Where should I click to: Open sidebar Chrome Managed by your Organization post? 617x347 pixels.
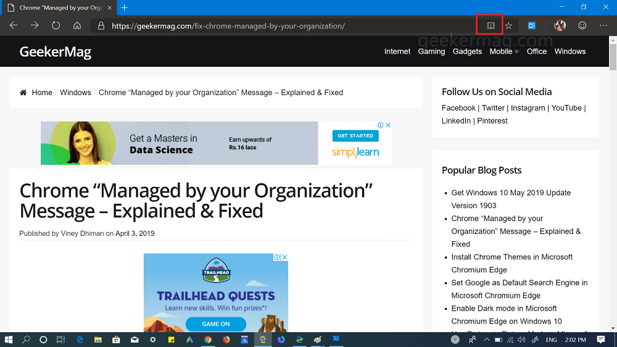point(516,231)
